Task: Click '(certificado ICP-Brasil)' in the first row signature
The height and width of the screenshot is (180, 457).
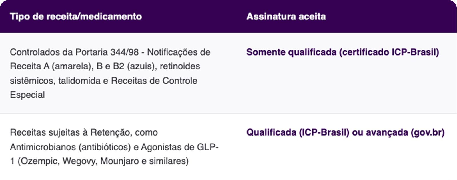Action: (x=389, y=52)
